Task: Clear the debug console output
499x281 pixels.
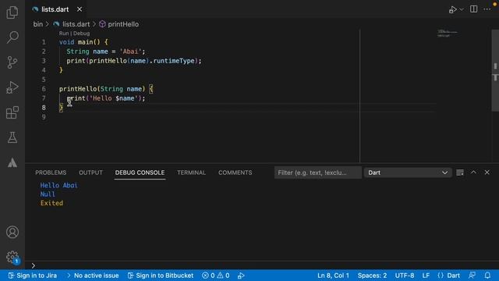Action: (x=460, y=173)
